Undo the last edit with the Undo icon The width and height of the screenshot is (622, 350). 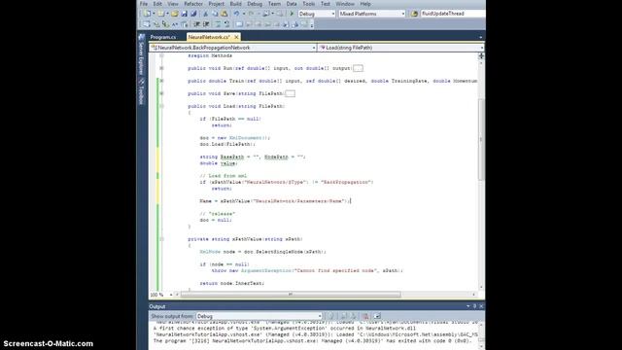236,14
